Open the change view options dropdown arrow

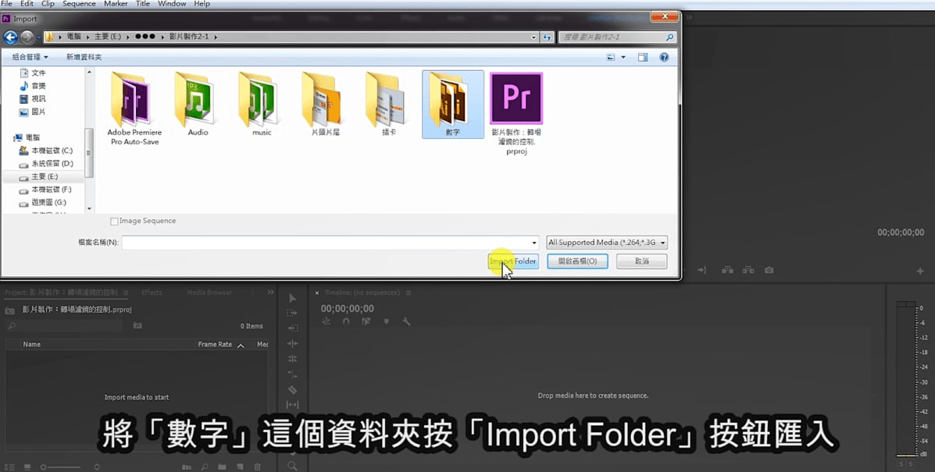coord(623,57)
